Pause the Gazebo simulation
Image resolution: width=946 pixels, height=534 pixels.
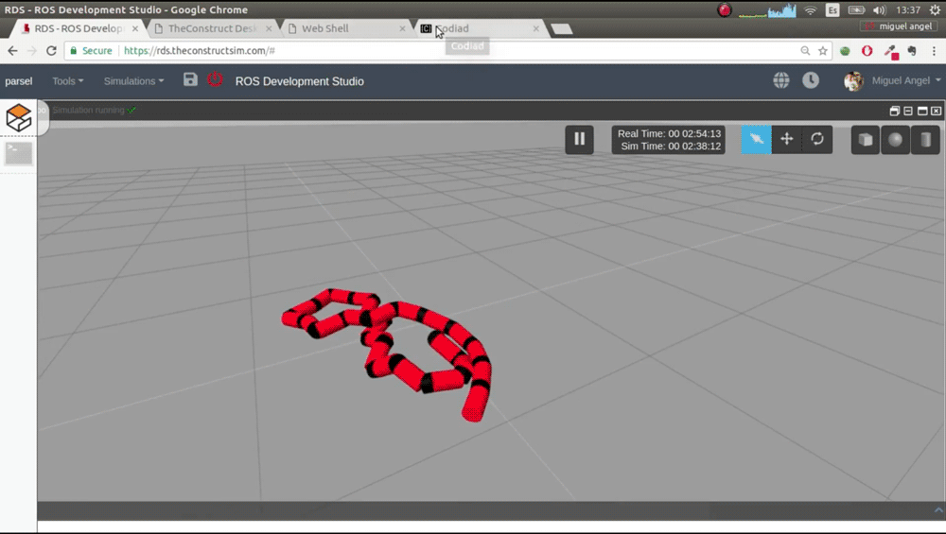click(x=579, y=139)
